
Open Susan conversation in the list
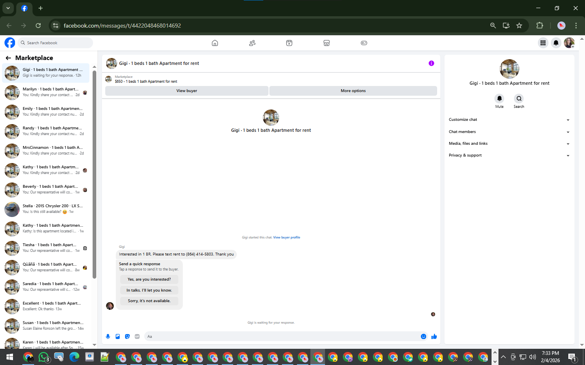tap(46, 326)
